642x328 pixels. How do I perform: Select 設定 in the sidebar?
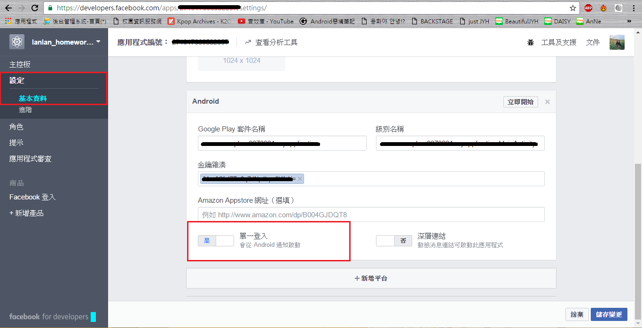pyautogui.click(x=17, y=80)
